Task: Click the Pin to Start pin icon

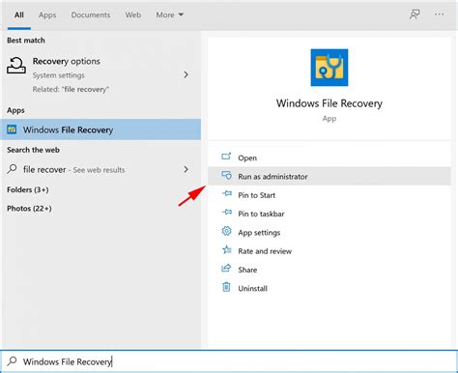Action: pyautogui.click(x=227, y=194)
